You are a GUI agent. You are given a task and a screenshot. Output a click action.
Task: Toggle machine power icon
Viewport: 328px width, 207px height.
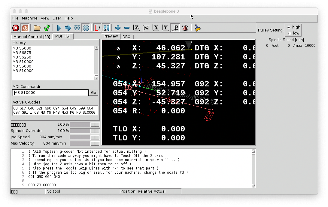25,28
